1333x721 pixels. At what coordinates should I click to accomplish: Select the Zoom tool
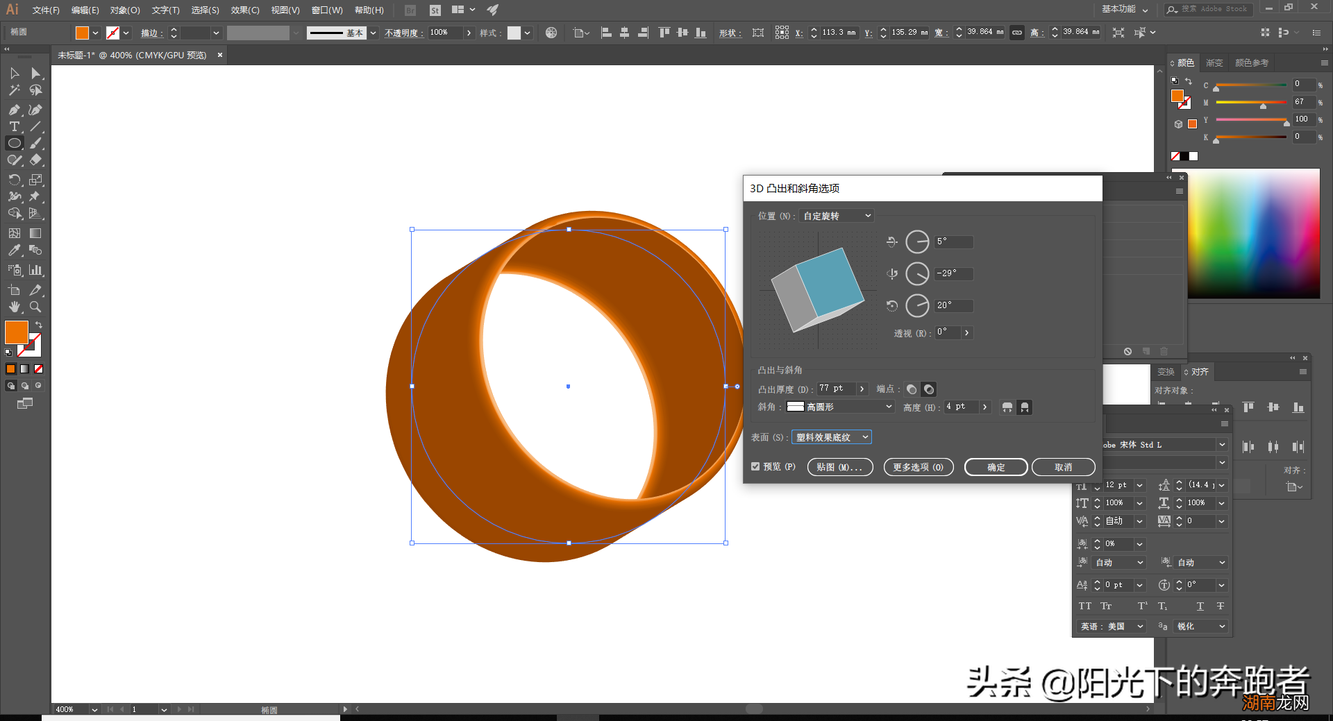(x=35, y=307)
